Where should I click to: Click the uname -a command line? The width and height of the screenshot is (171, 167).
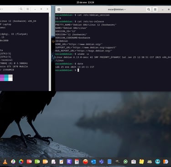(72, 54)
